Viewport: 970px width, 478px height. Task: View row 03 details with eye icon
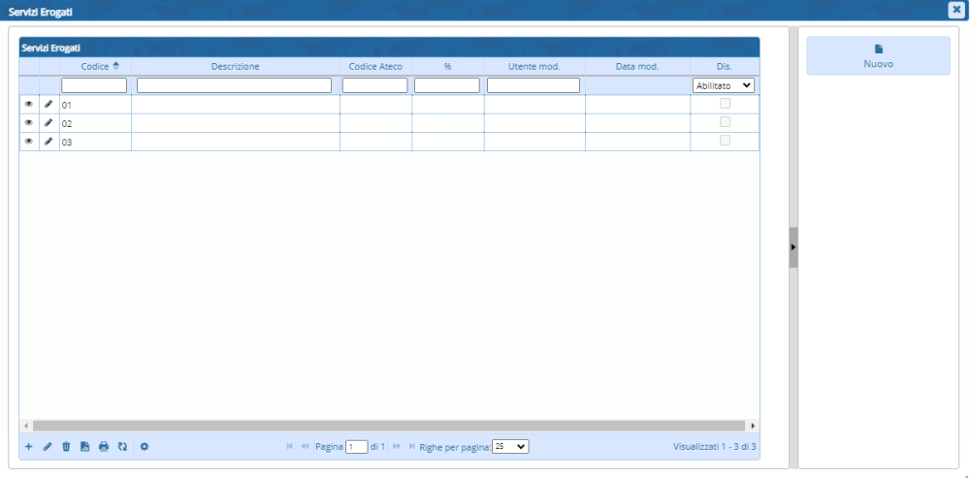[x=29, y=142]
